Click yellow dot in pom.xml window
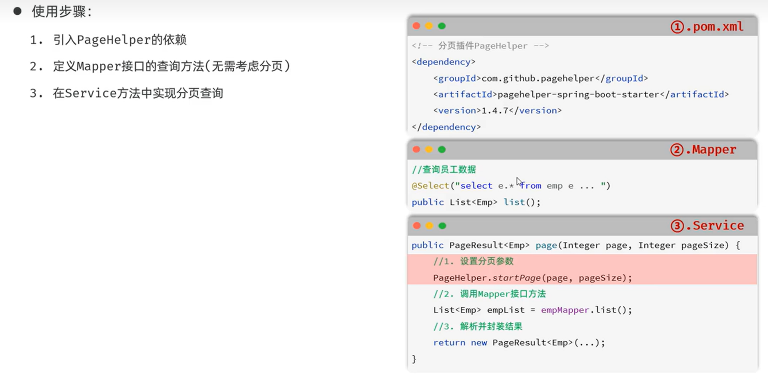 (429, 26)
